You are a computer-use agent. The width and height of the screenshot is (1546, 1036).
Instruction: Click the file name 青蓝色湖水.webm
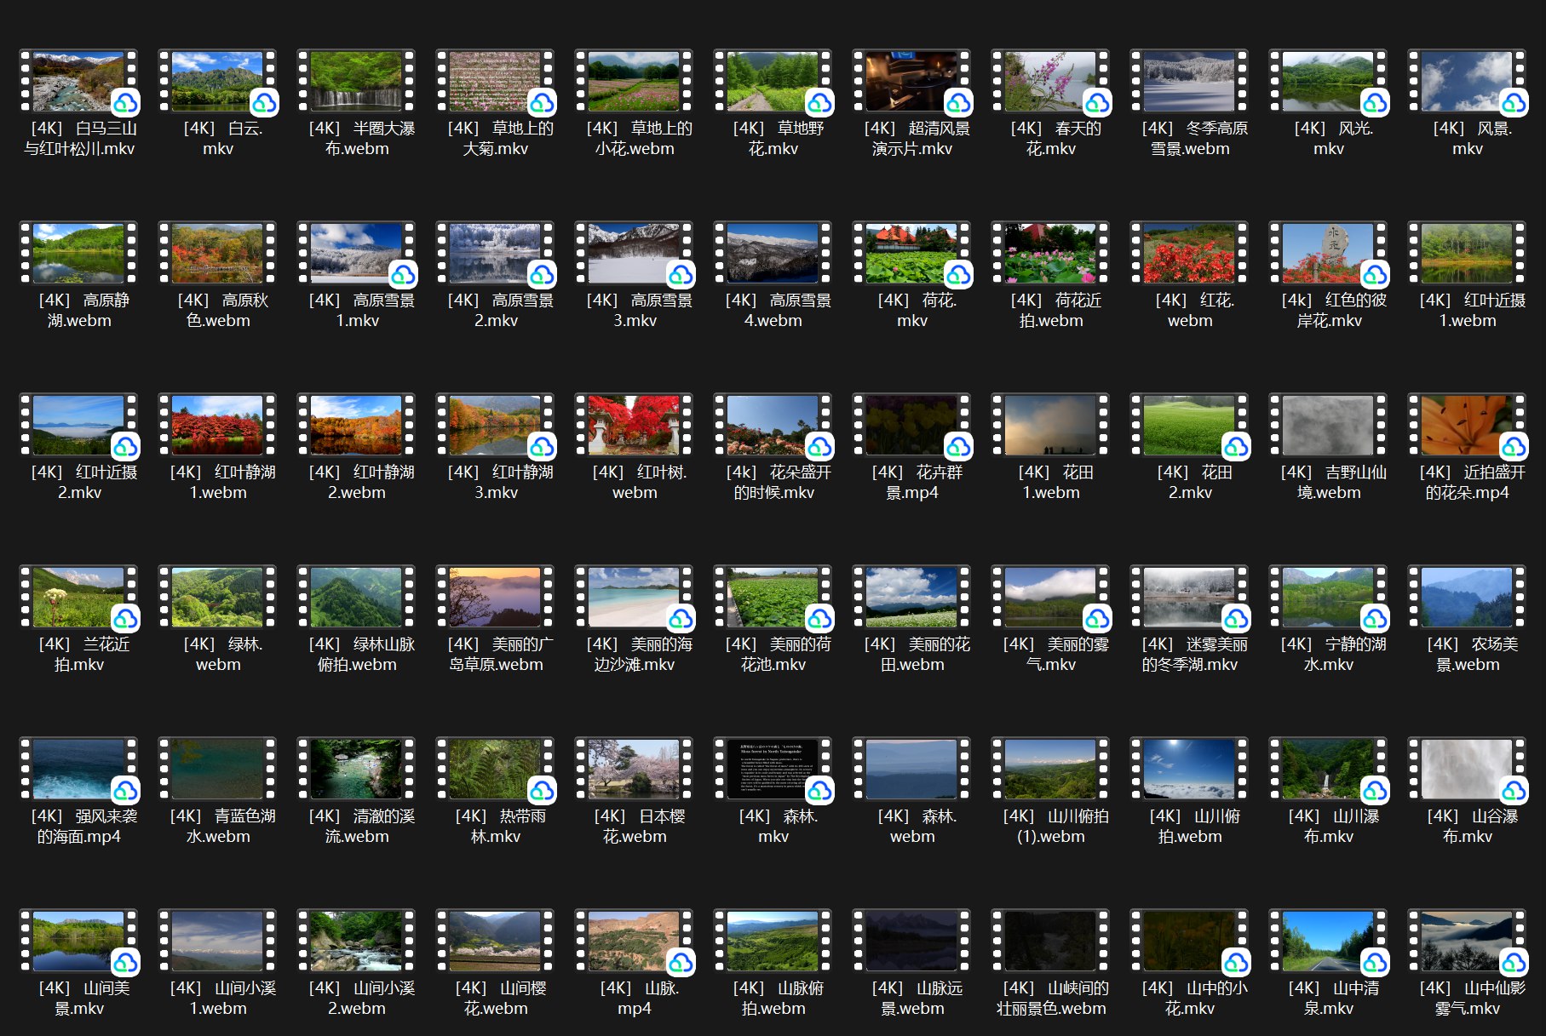(218, 827)
